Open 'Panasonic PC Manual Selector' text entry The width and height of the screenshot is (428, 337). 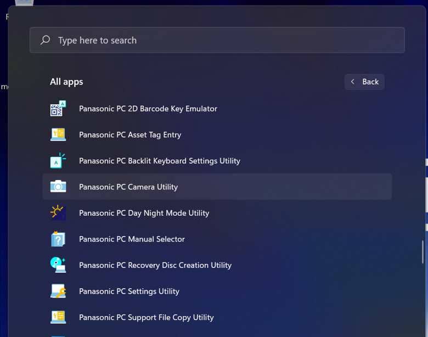pyautogui.click(x=132, y=239)
